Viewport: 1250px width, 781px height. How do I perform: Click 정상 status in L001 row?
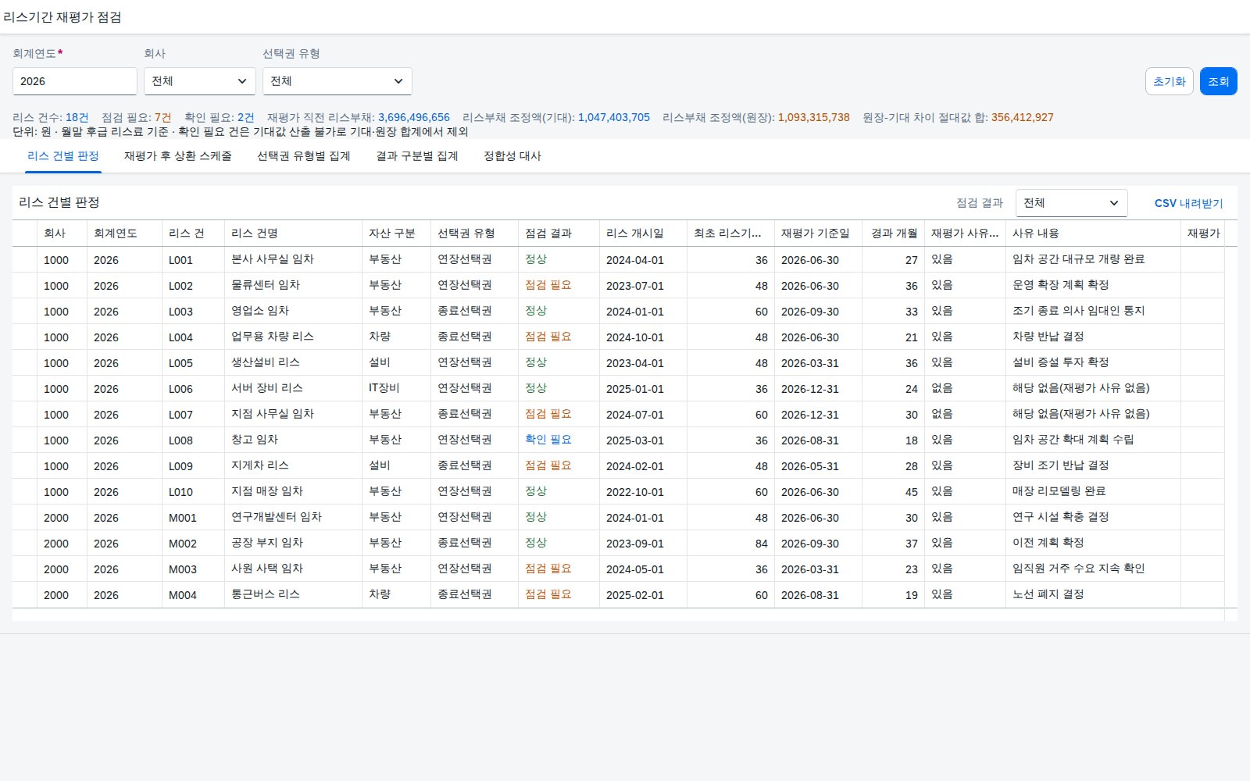(536, 259)
